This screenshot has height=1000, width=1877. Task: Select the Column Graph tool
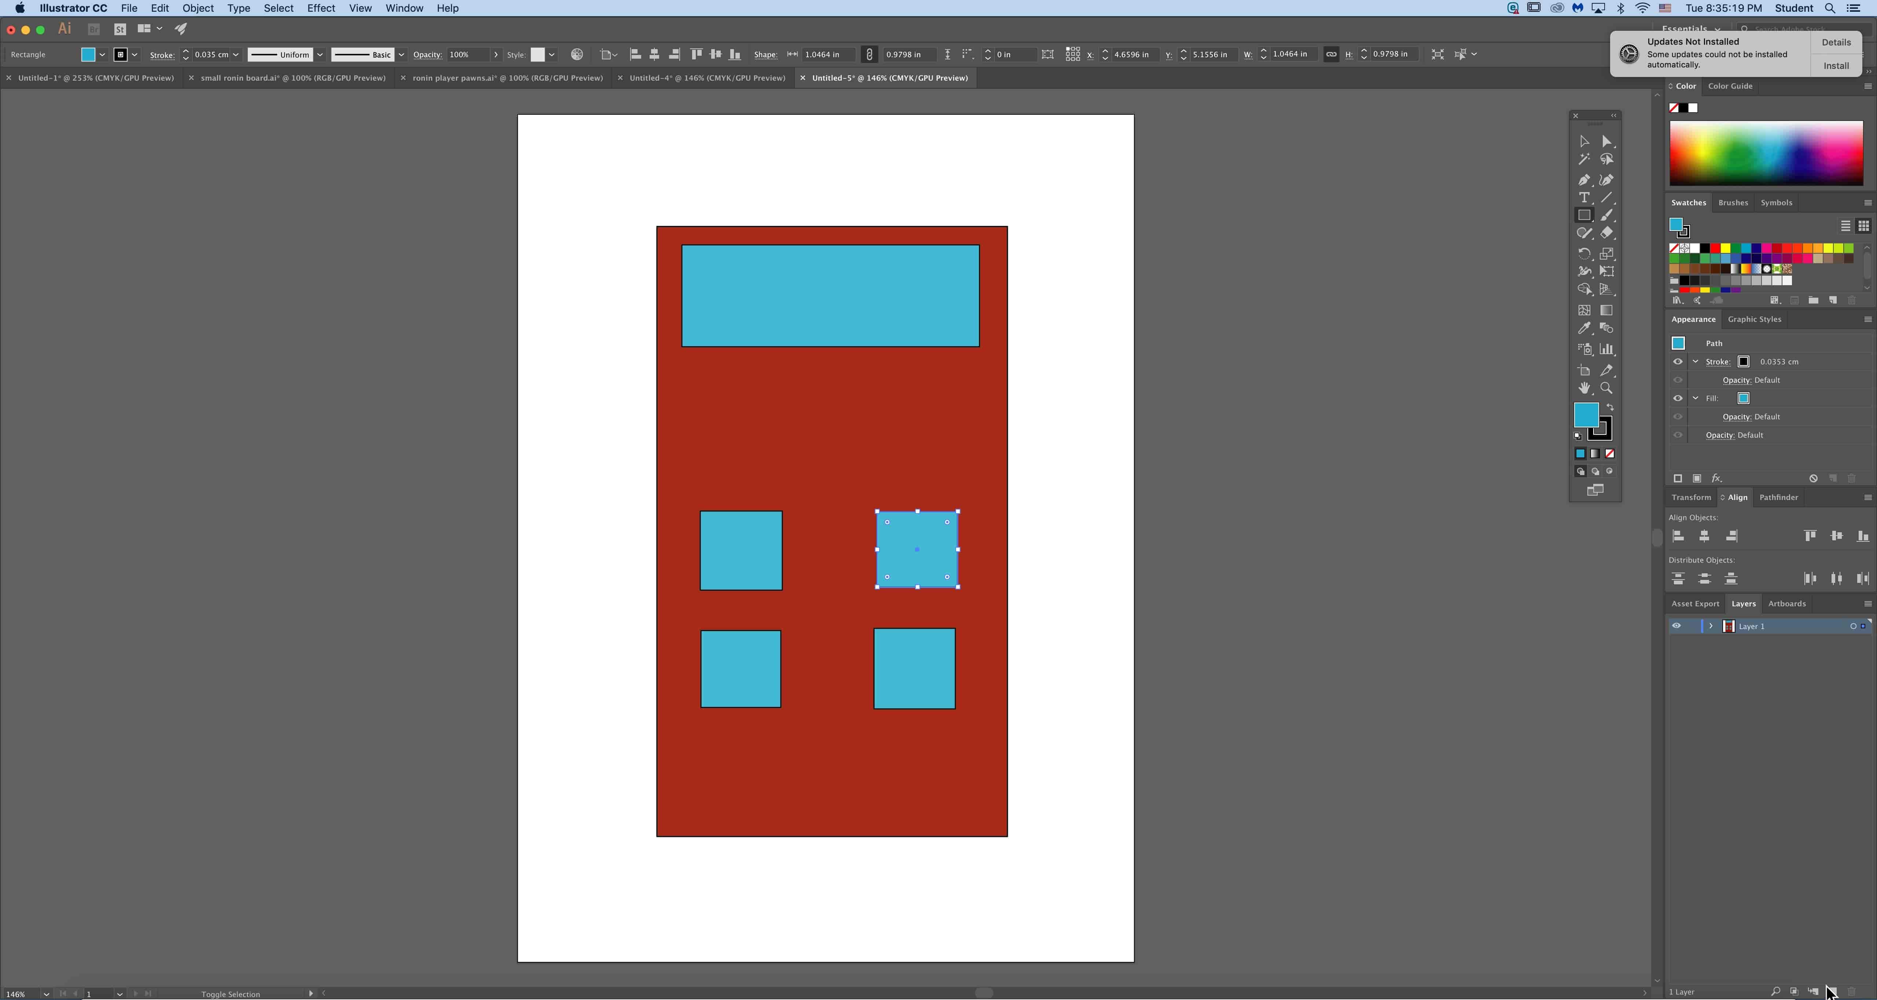1607,350
